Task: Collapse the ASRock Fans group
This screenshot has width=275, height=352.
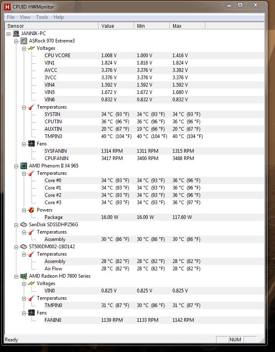Action: tap(24, 144)
